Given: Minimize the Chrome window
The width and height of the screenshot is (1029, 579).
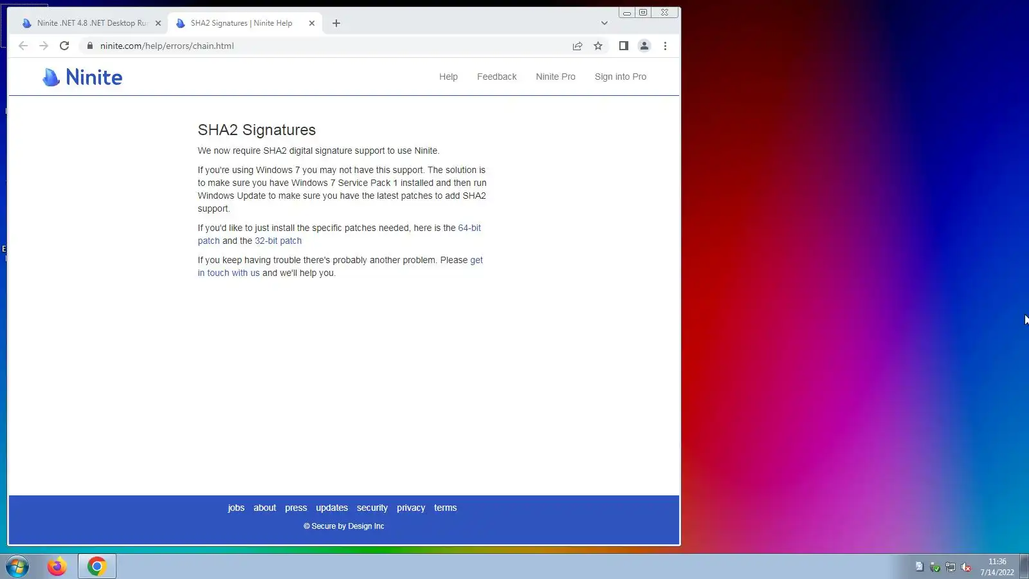Looking at the screenshot, I should 626,12.
